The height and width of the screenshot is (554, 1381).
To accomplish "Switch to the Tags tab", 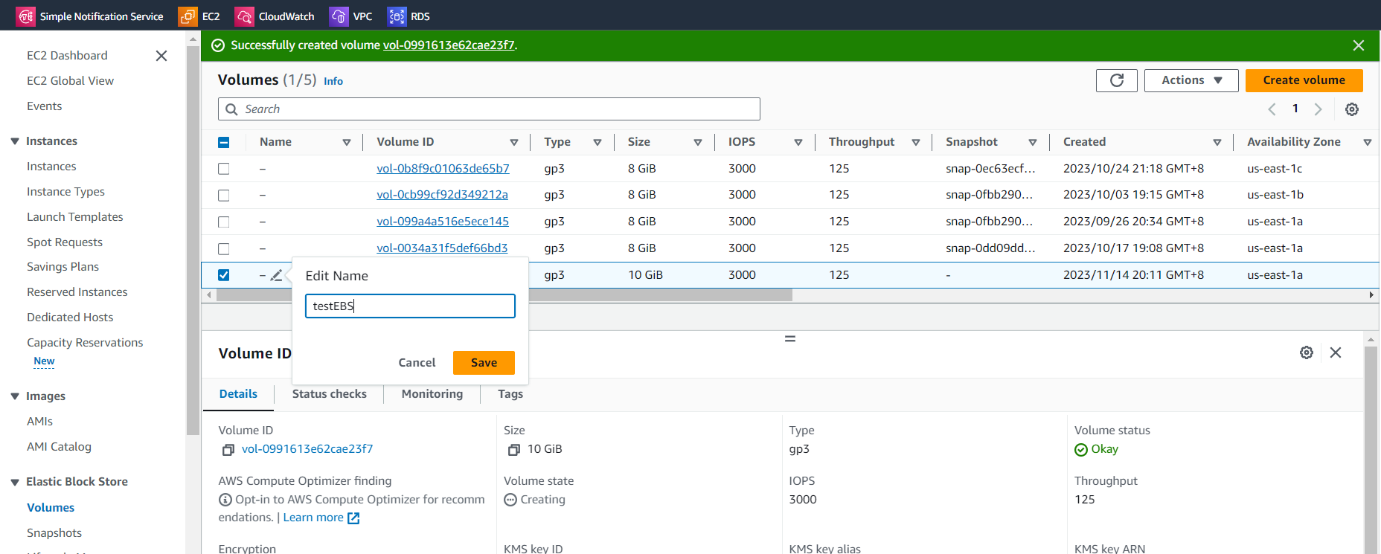I will point(510,394).
